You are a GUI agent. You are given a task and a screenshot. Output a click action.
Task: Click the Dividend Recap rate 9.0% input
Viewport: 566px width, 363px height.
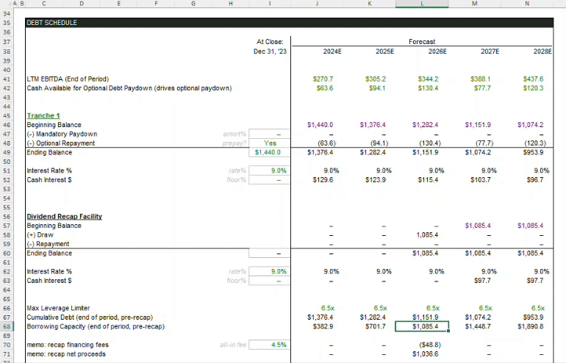(x=271, y=271)
